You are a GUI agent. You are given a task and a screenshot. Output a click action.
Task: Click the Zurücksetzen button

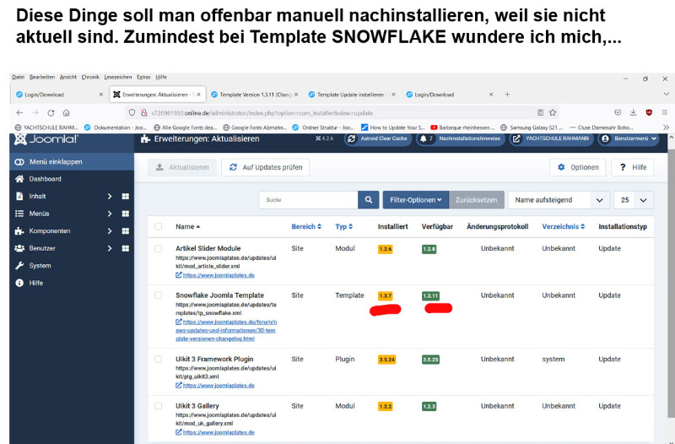coord(476,200)
